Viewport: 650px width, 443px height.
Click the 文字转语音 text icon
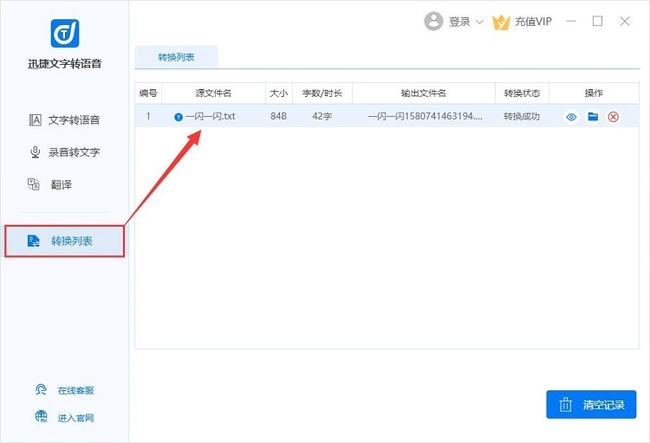36,120
